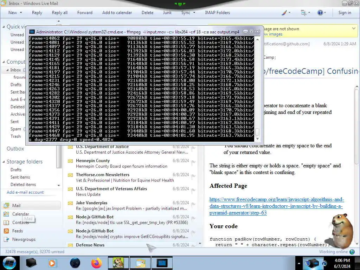The height and width of the screenshot is (270, 360).
Task: Switch to Windows Live Mail taskbar button
Action: click(140, 263)
